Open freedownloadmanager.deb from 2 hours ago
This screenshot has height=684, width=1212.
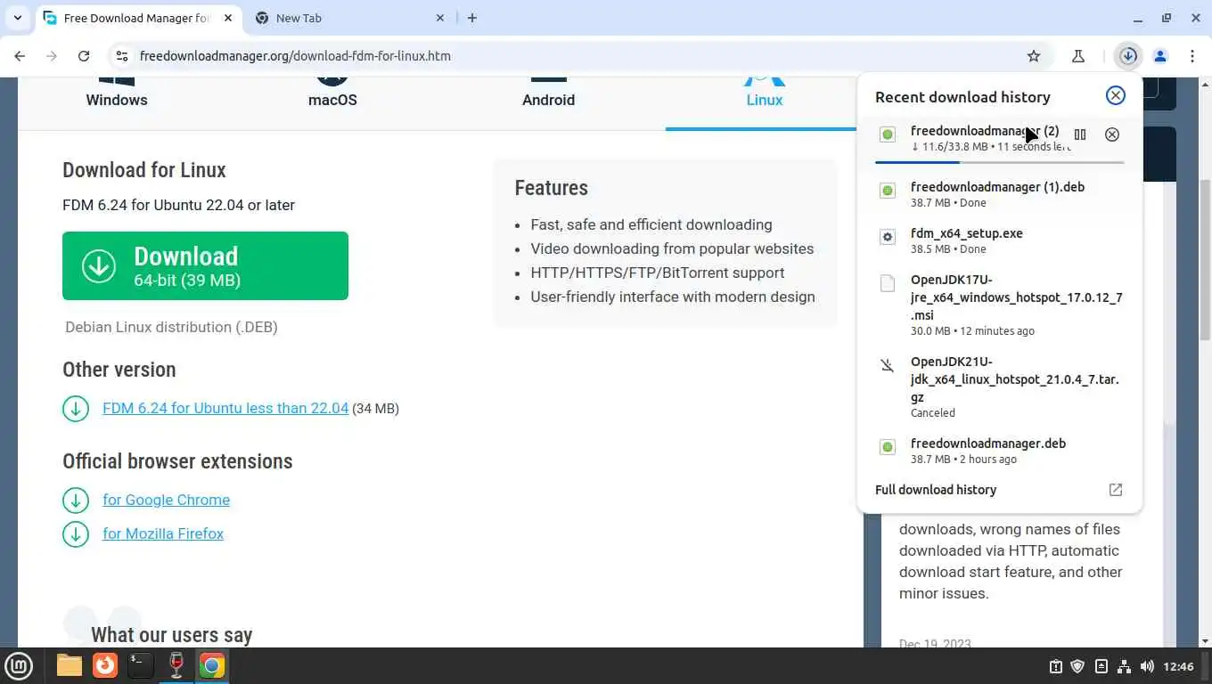(x=999, y=451)
